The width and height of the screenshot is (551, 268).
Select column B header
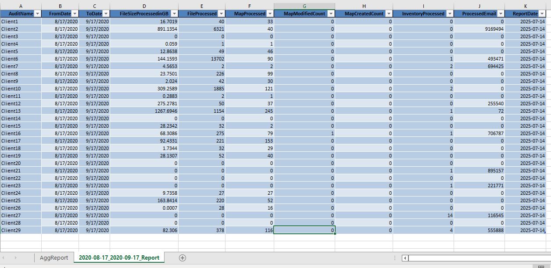coord(60,6)
